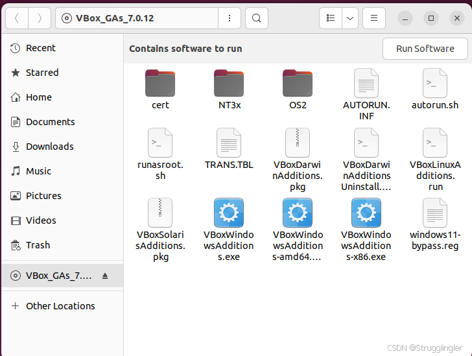
Task: Select the OS2 folder icon
Action: click(x=298, y=83)
